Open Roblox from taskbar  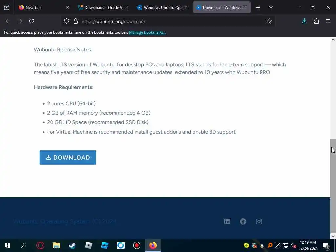pos(88,245)
